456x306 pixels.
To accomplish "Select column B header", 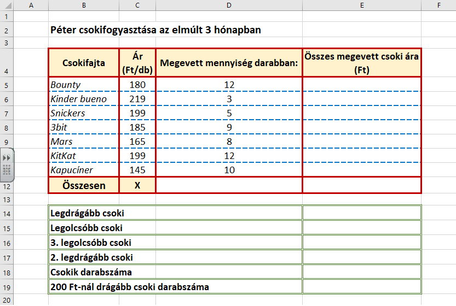I will click(83, 5).
